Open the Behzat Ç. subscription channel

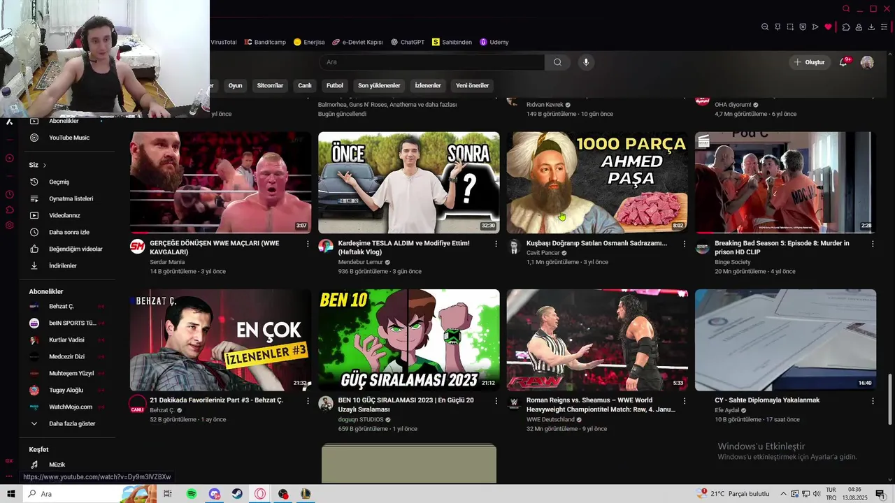[x=69, y=306]
